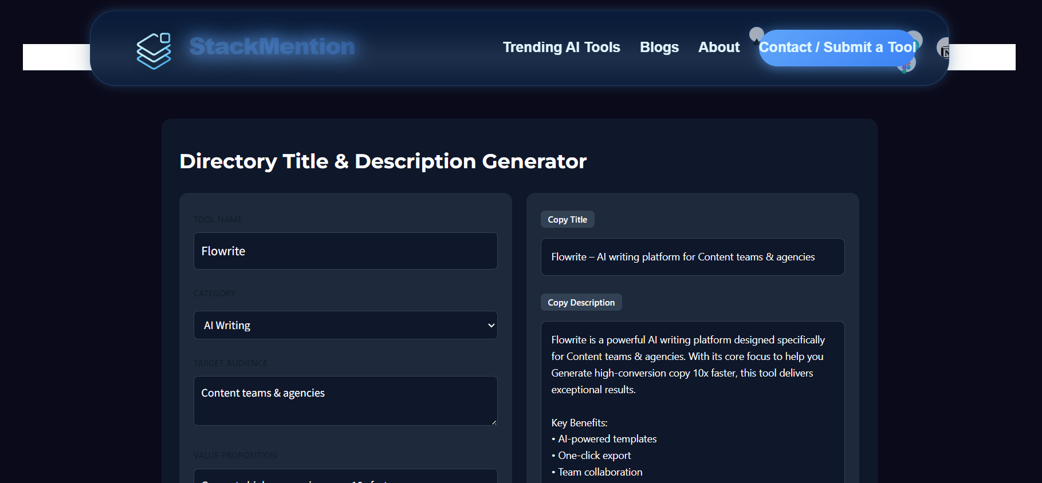Click the 'AI-powered templates' bullet
1042x483 pixels.
click(x=604, y=439)
